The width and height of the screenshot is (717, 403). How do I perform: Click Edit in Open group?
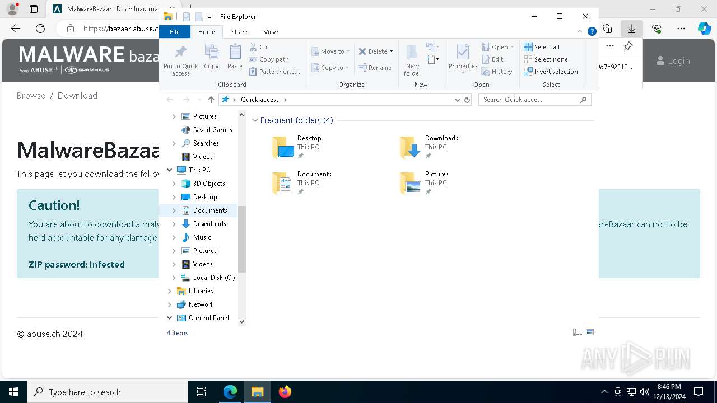pyautogui.click(x=492, y=59)
